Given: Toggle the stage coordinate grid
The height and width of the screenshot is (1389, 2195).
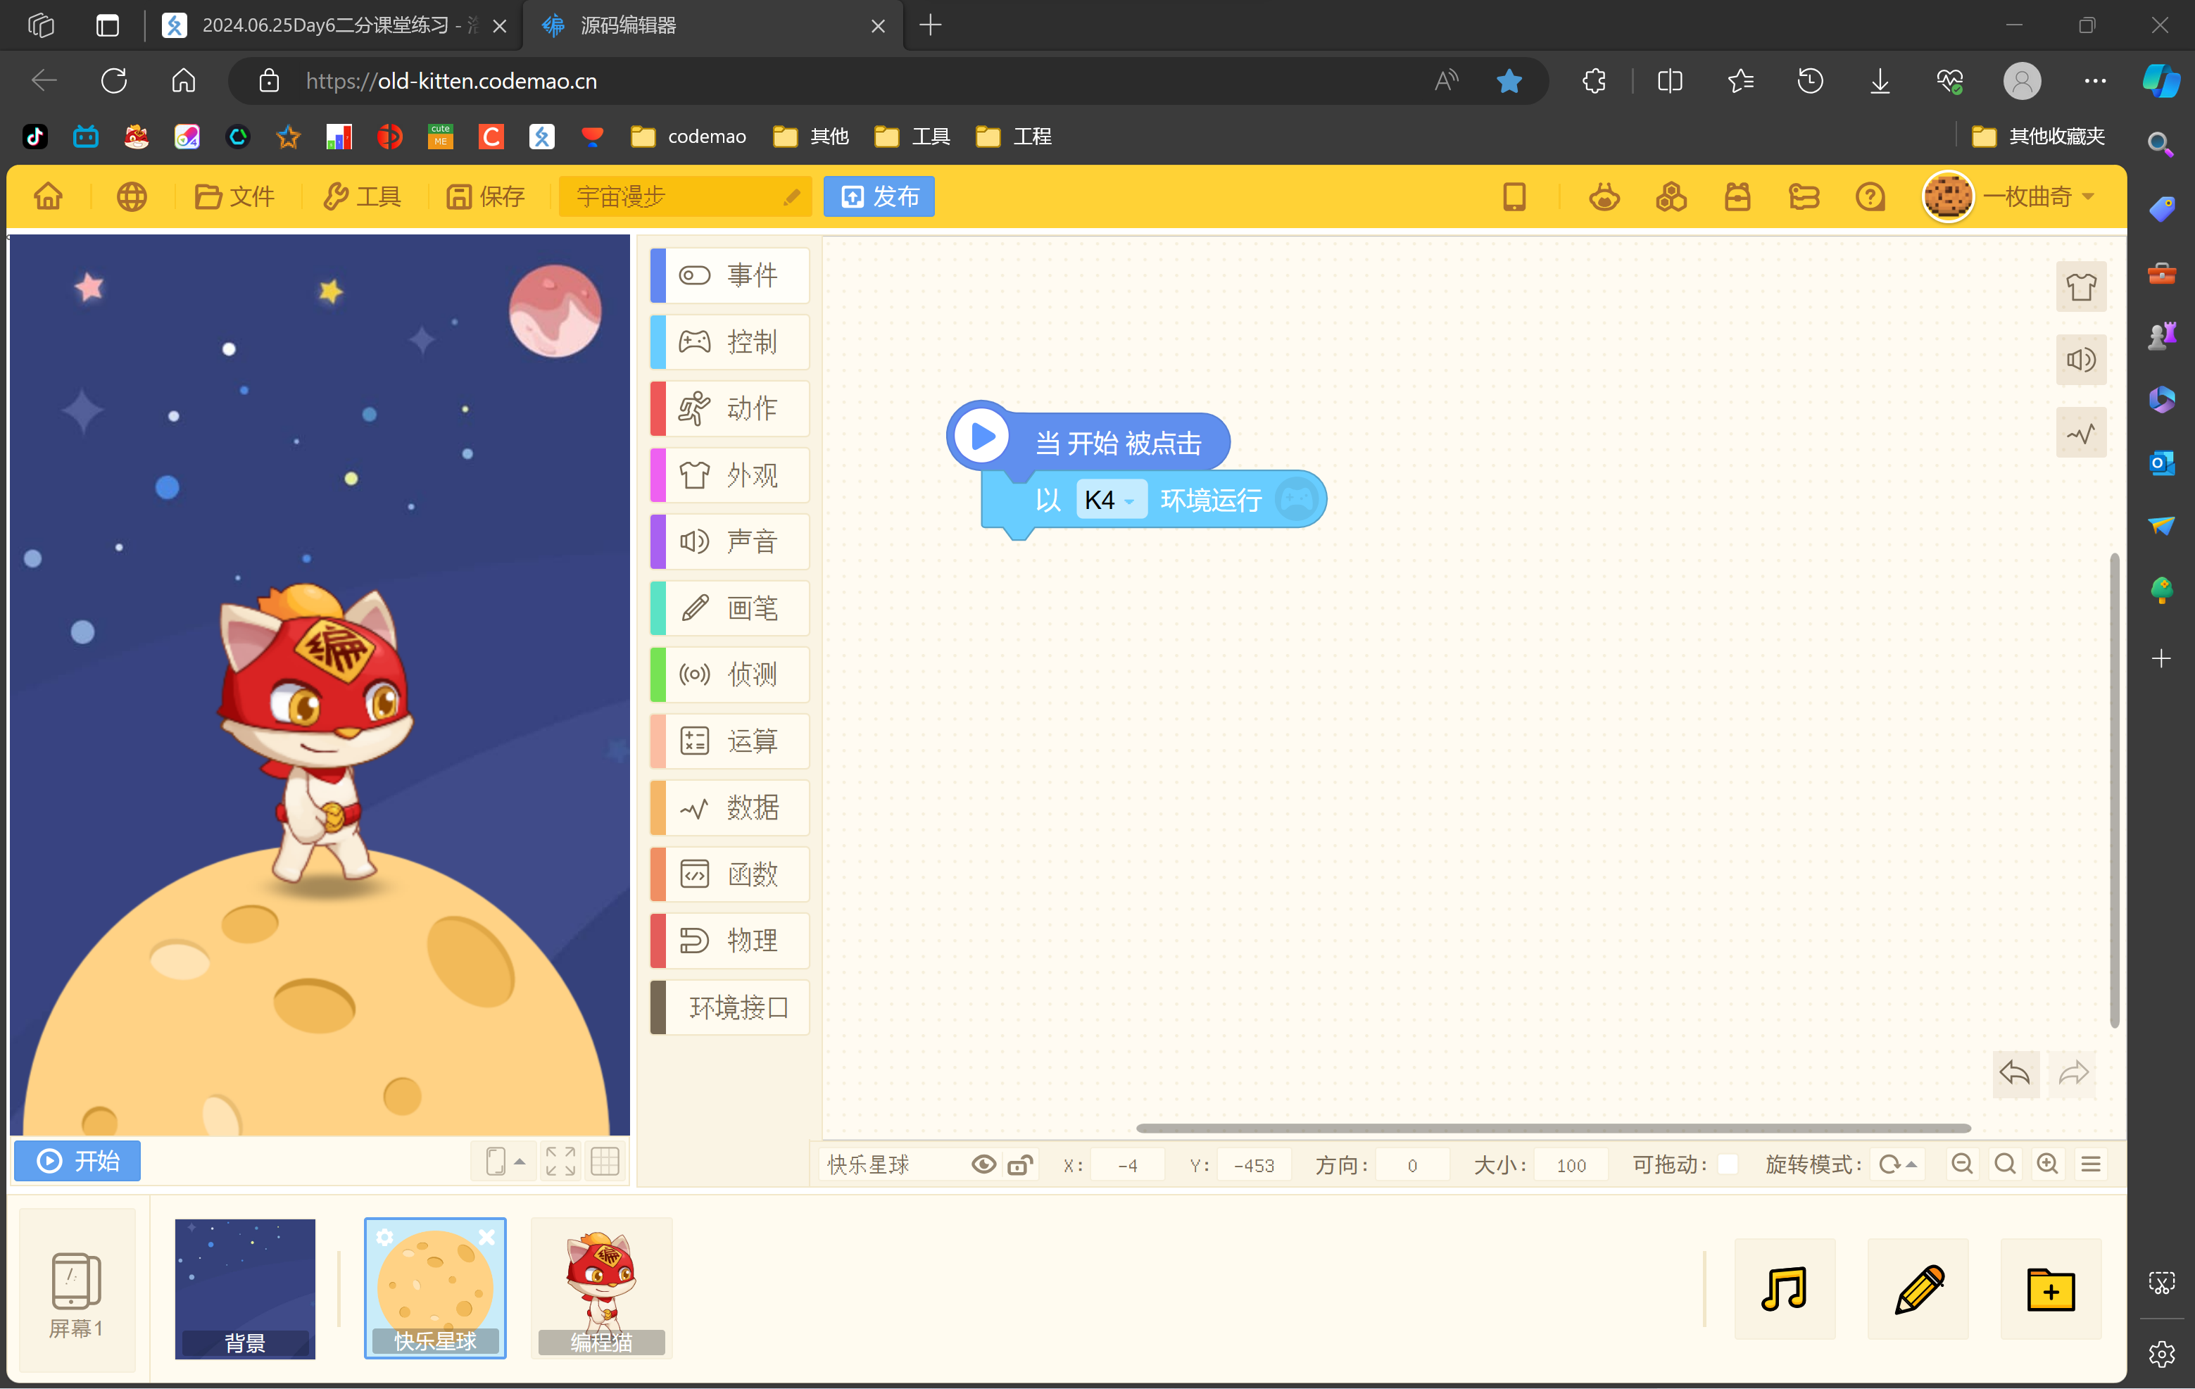Looking at the screenshot, I should pos(605,1161).
